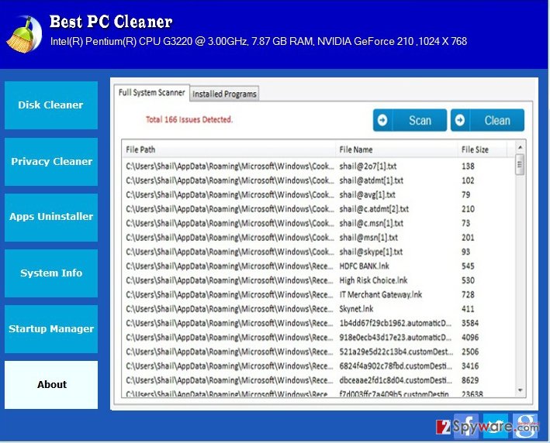This screenshot has height=443, width=550.
Task: Select row shail@atdmt[1].txt
Action: coord(319,180)
